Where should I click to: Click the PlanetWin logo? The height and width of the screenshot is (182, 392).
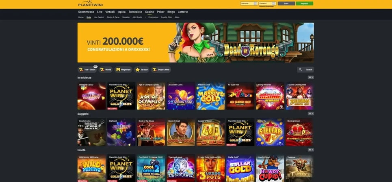click(x=91, y=4)
